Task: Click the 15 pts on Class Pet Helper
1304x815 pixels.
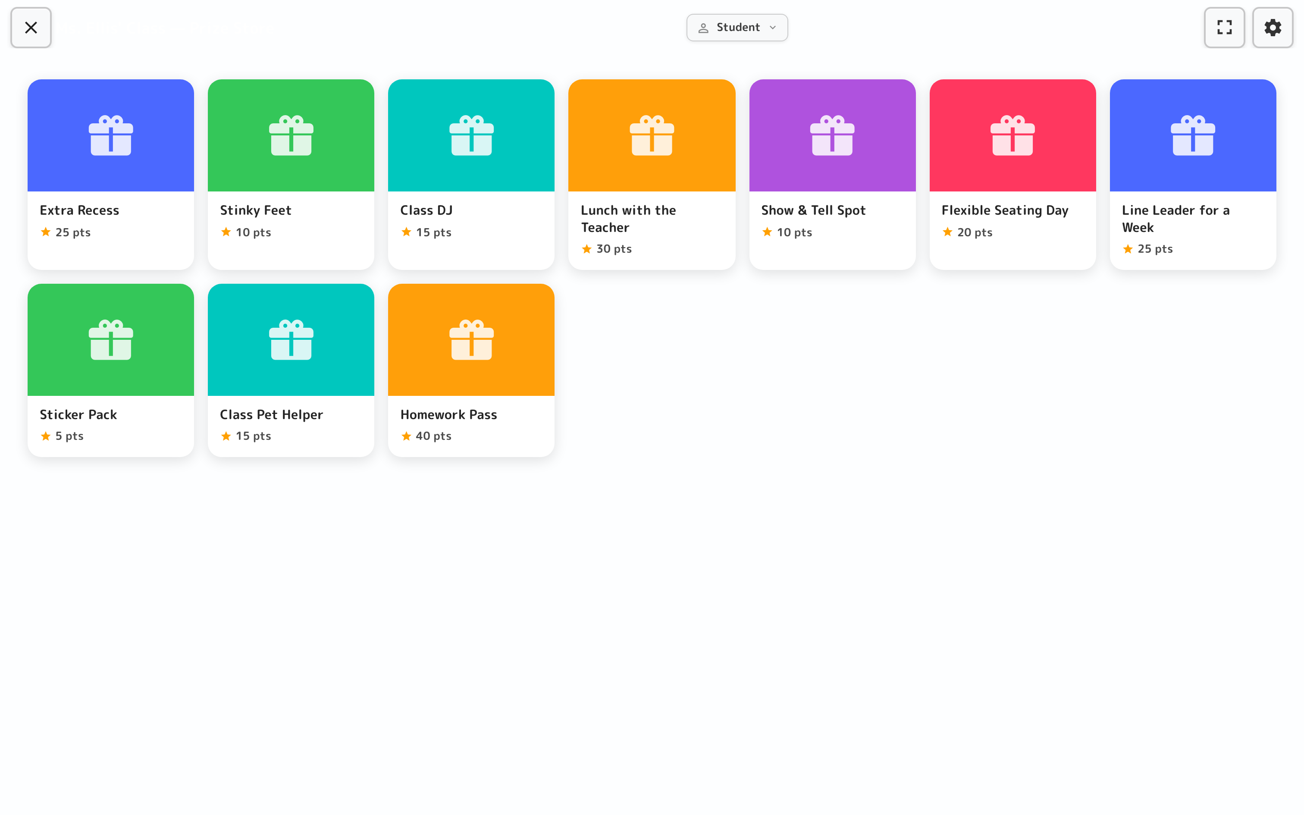Action: coord(253,436)
